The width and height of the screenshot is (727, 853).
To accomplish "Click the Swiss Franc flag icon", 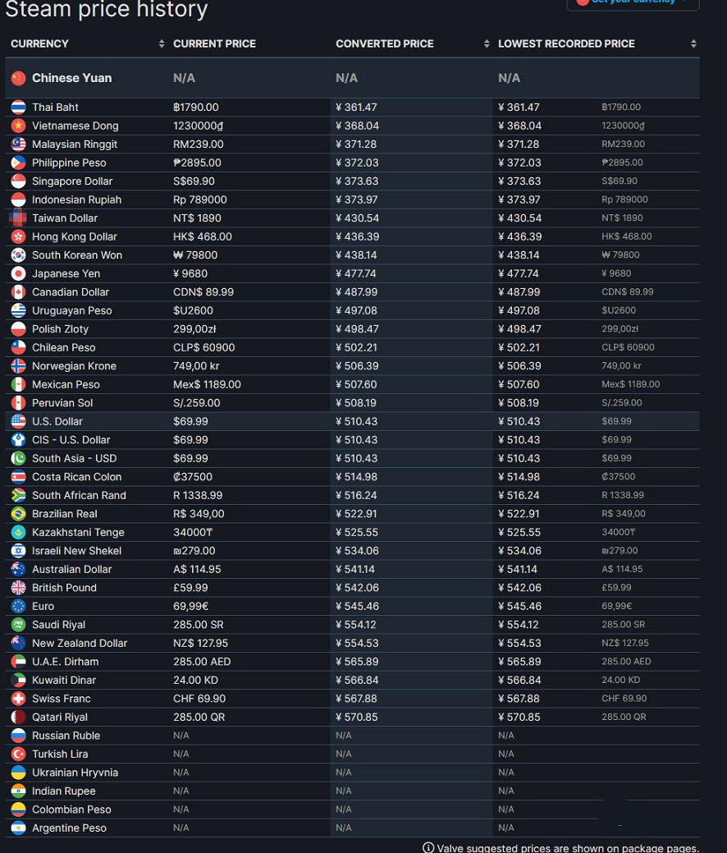I will (18, 699).
